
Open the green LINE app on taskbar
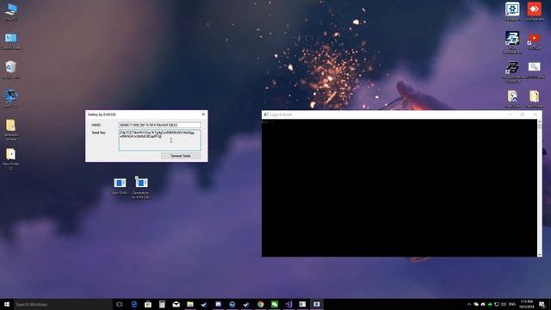pyautogui.click(x=275, y=304)
